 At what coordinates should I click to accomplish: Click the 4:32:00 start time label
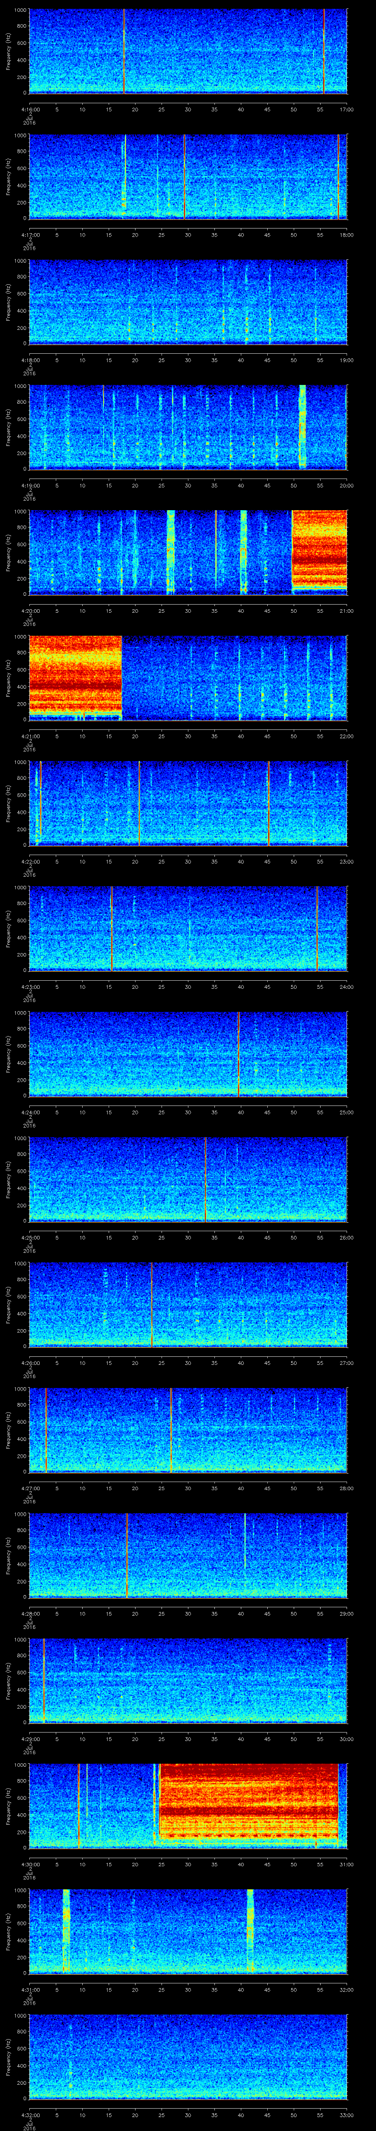[30, 2114]
